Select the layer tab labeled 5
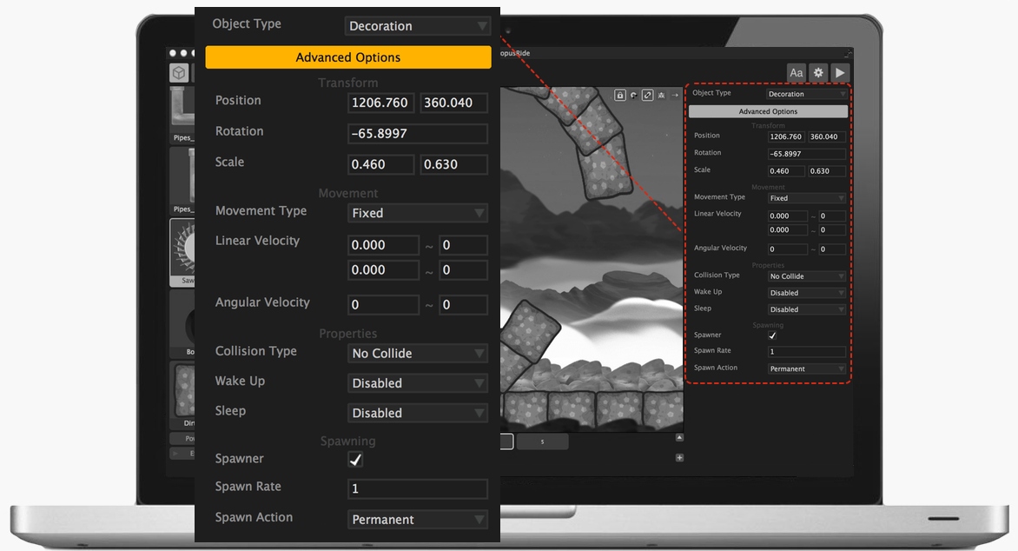1018x551 pixels. pos(542,441)
